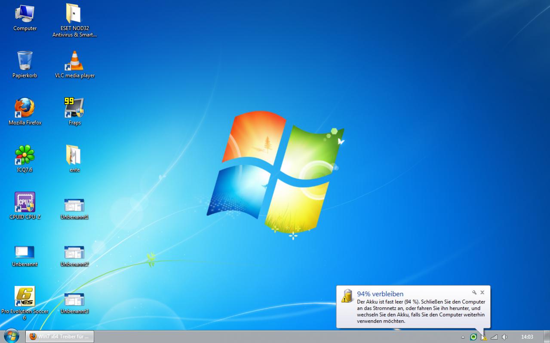Select the ESET NOD32 Antivirus folder

74,20
